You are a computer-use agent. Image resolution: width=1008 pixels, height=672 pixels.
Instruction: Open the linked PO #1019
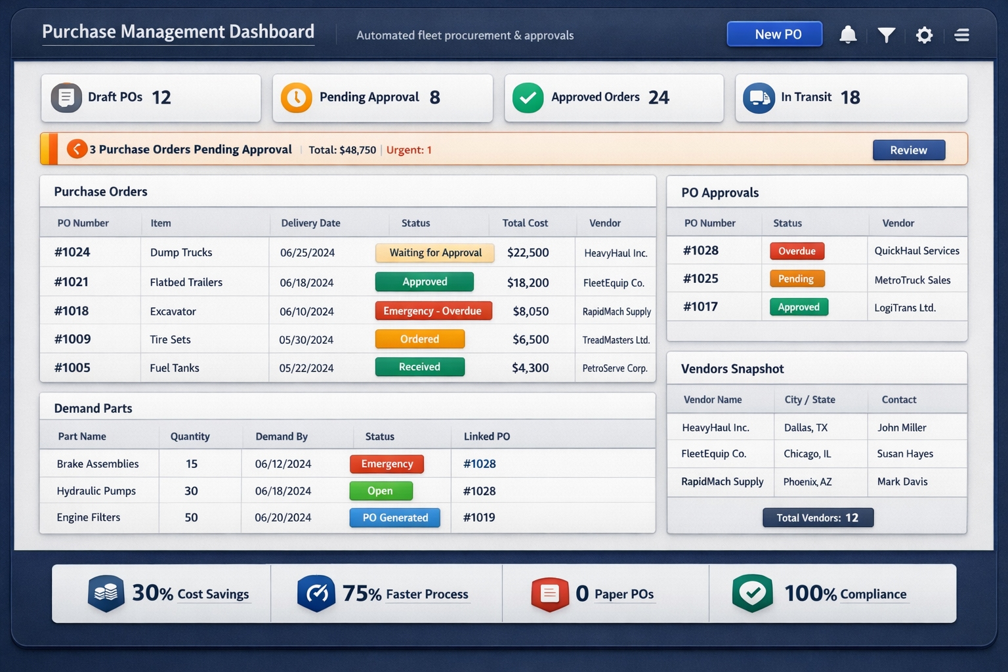(479, 517)
